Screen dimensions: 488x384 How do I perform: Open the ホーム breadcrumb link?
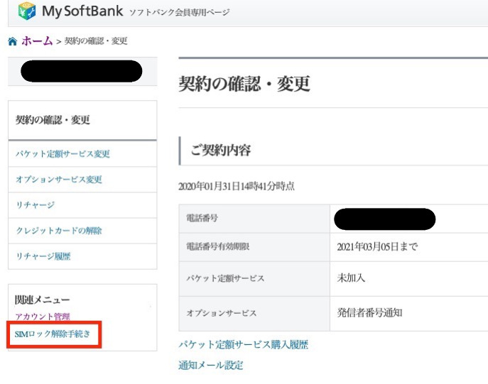[x=37, y=40]
